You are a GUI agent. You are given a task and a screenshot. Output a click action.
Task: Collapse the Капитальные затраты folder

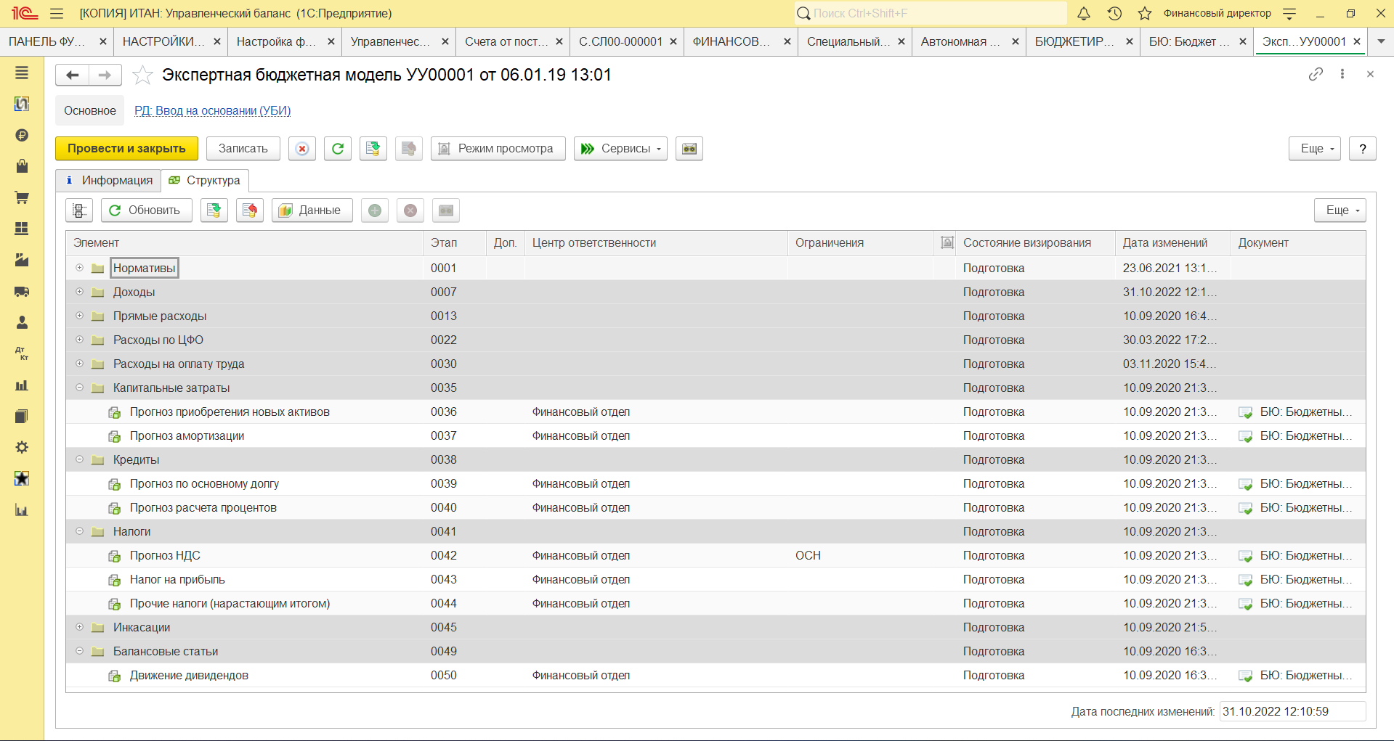coord(80,388)
